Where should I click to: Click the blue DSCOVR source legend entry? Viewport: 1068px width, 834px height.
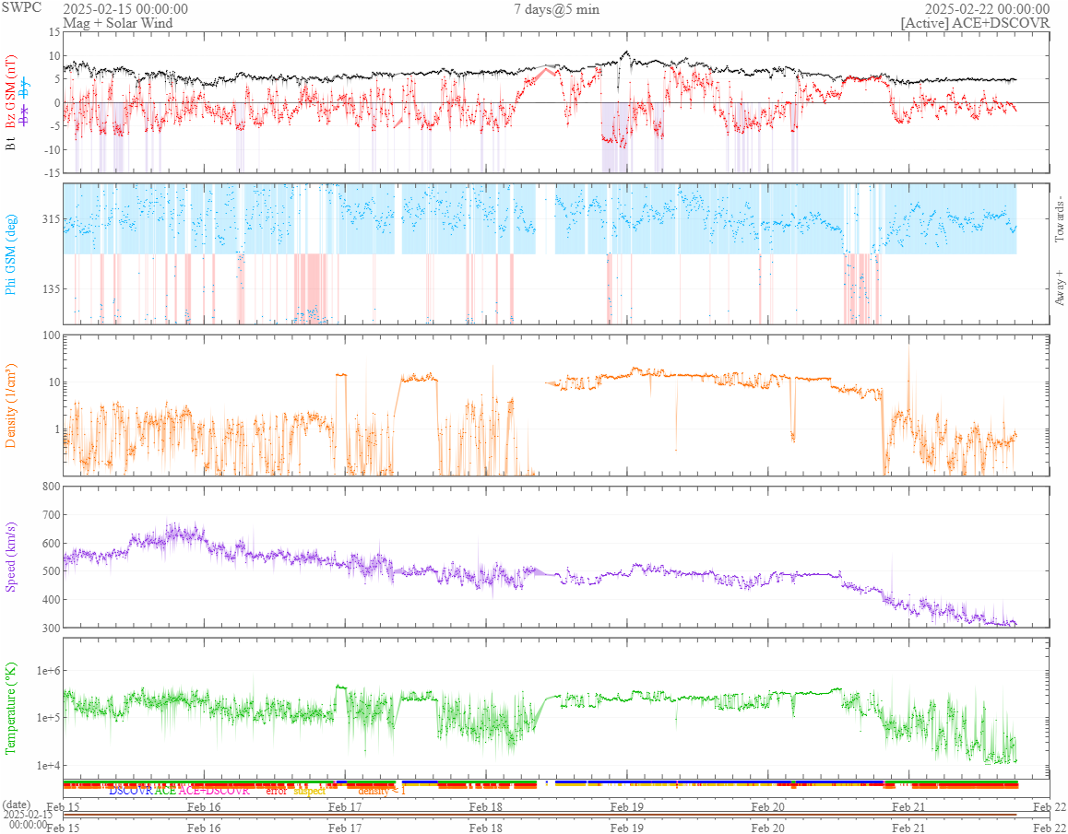(131, 791)
